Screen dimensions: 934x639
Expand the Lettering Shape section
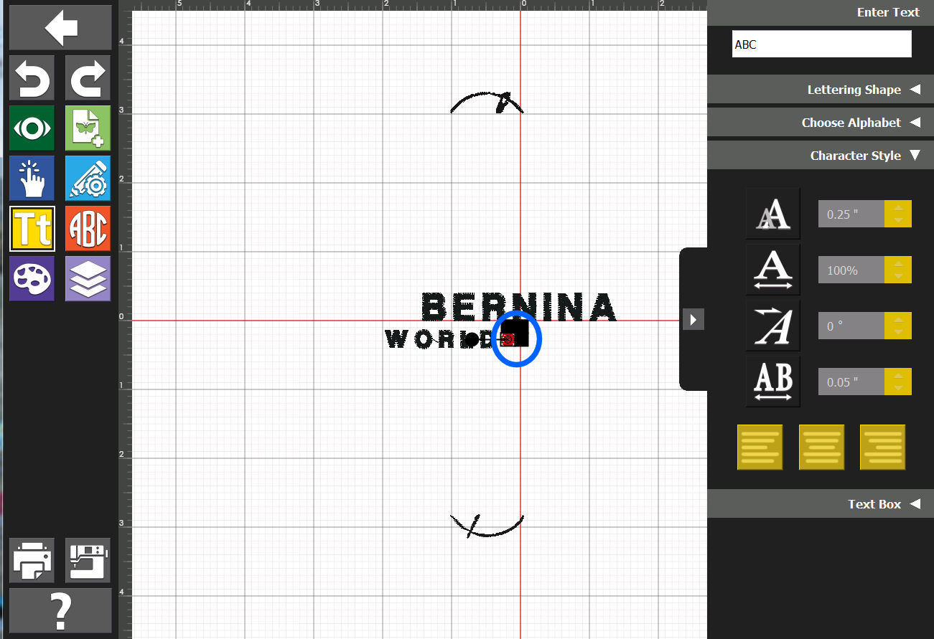(x=821, y=90)
